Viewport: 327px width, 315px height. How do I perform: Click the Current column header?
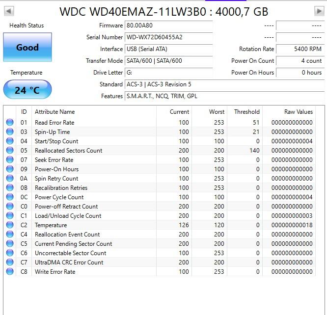click(174, 112)
